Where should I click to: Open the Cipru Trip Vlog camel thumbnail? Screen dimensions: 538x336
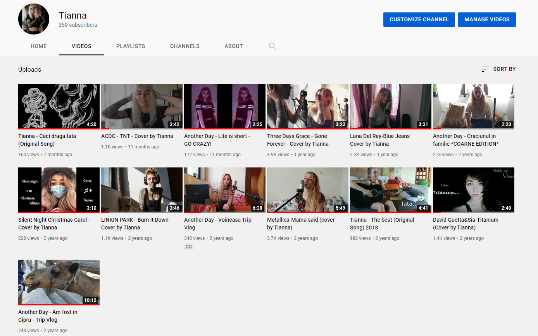tap(59, 282)
